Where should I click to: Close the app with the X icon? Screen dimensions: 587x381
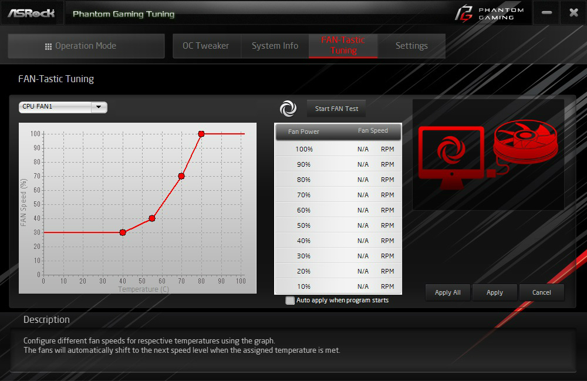573,13
